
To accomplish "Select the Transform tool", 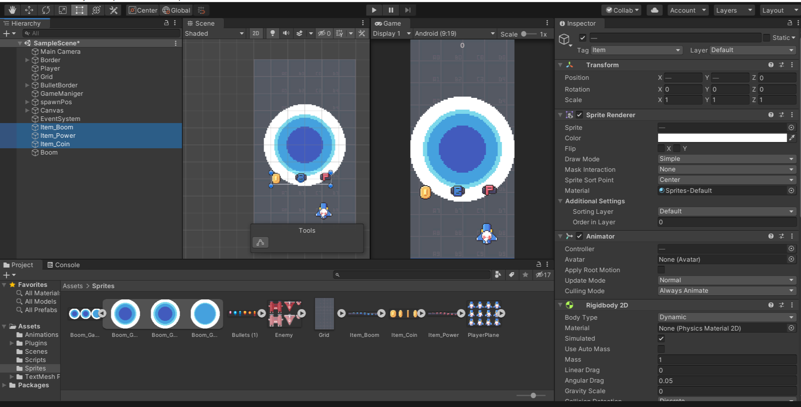I will coord(96,10).
